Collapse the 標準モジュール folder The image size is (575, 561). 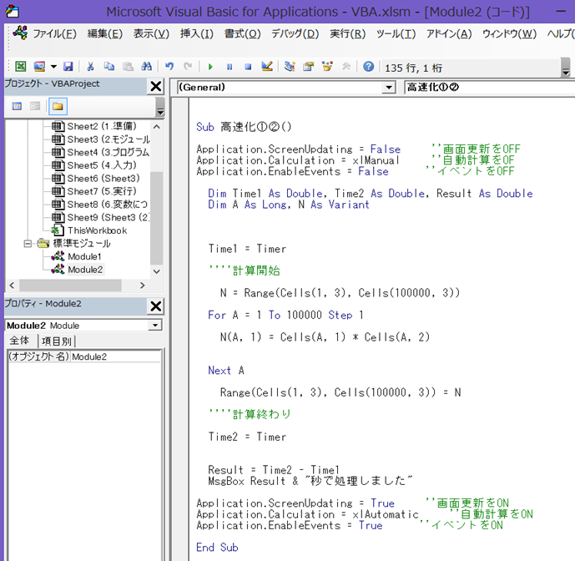28,244
